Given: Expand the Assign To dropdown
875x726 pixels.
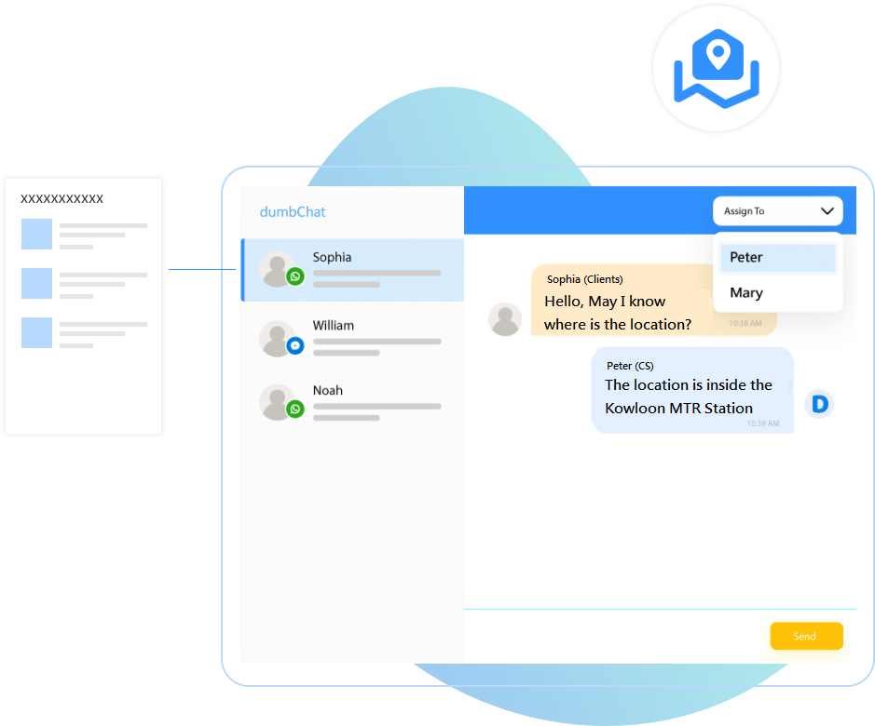Looking at the screenshot, I should tap(777, 210).
